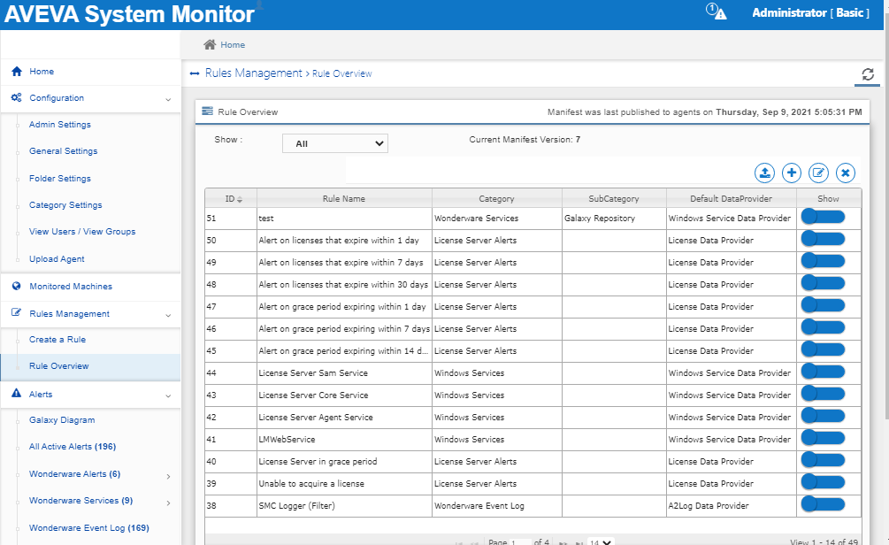Viewport: 889px width, 545px height.
Task: Toggle Show switch for rule ID 48
Action: (x=823, y=283)
